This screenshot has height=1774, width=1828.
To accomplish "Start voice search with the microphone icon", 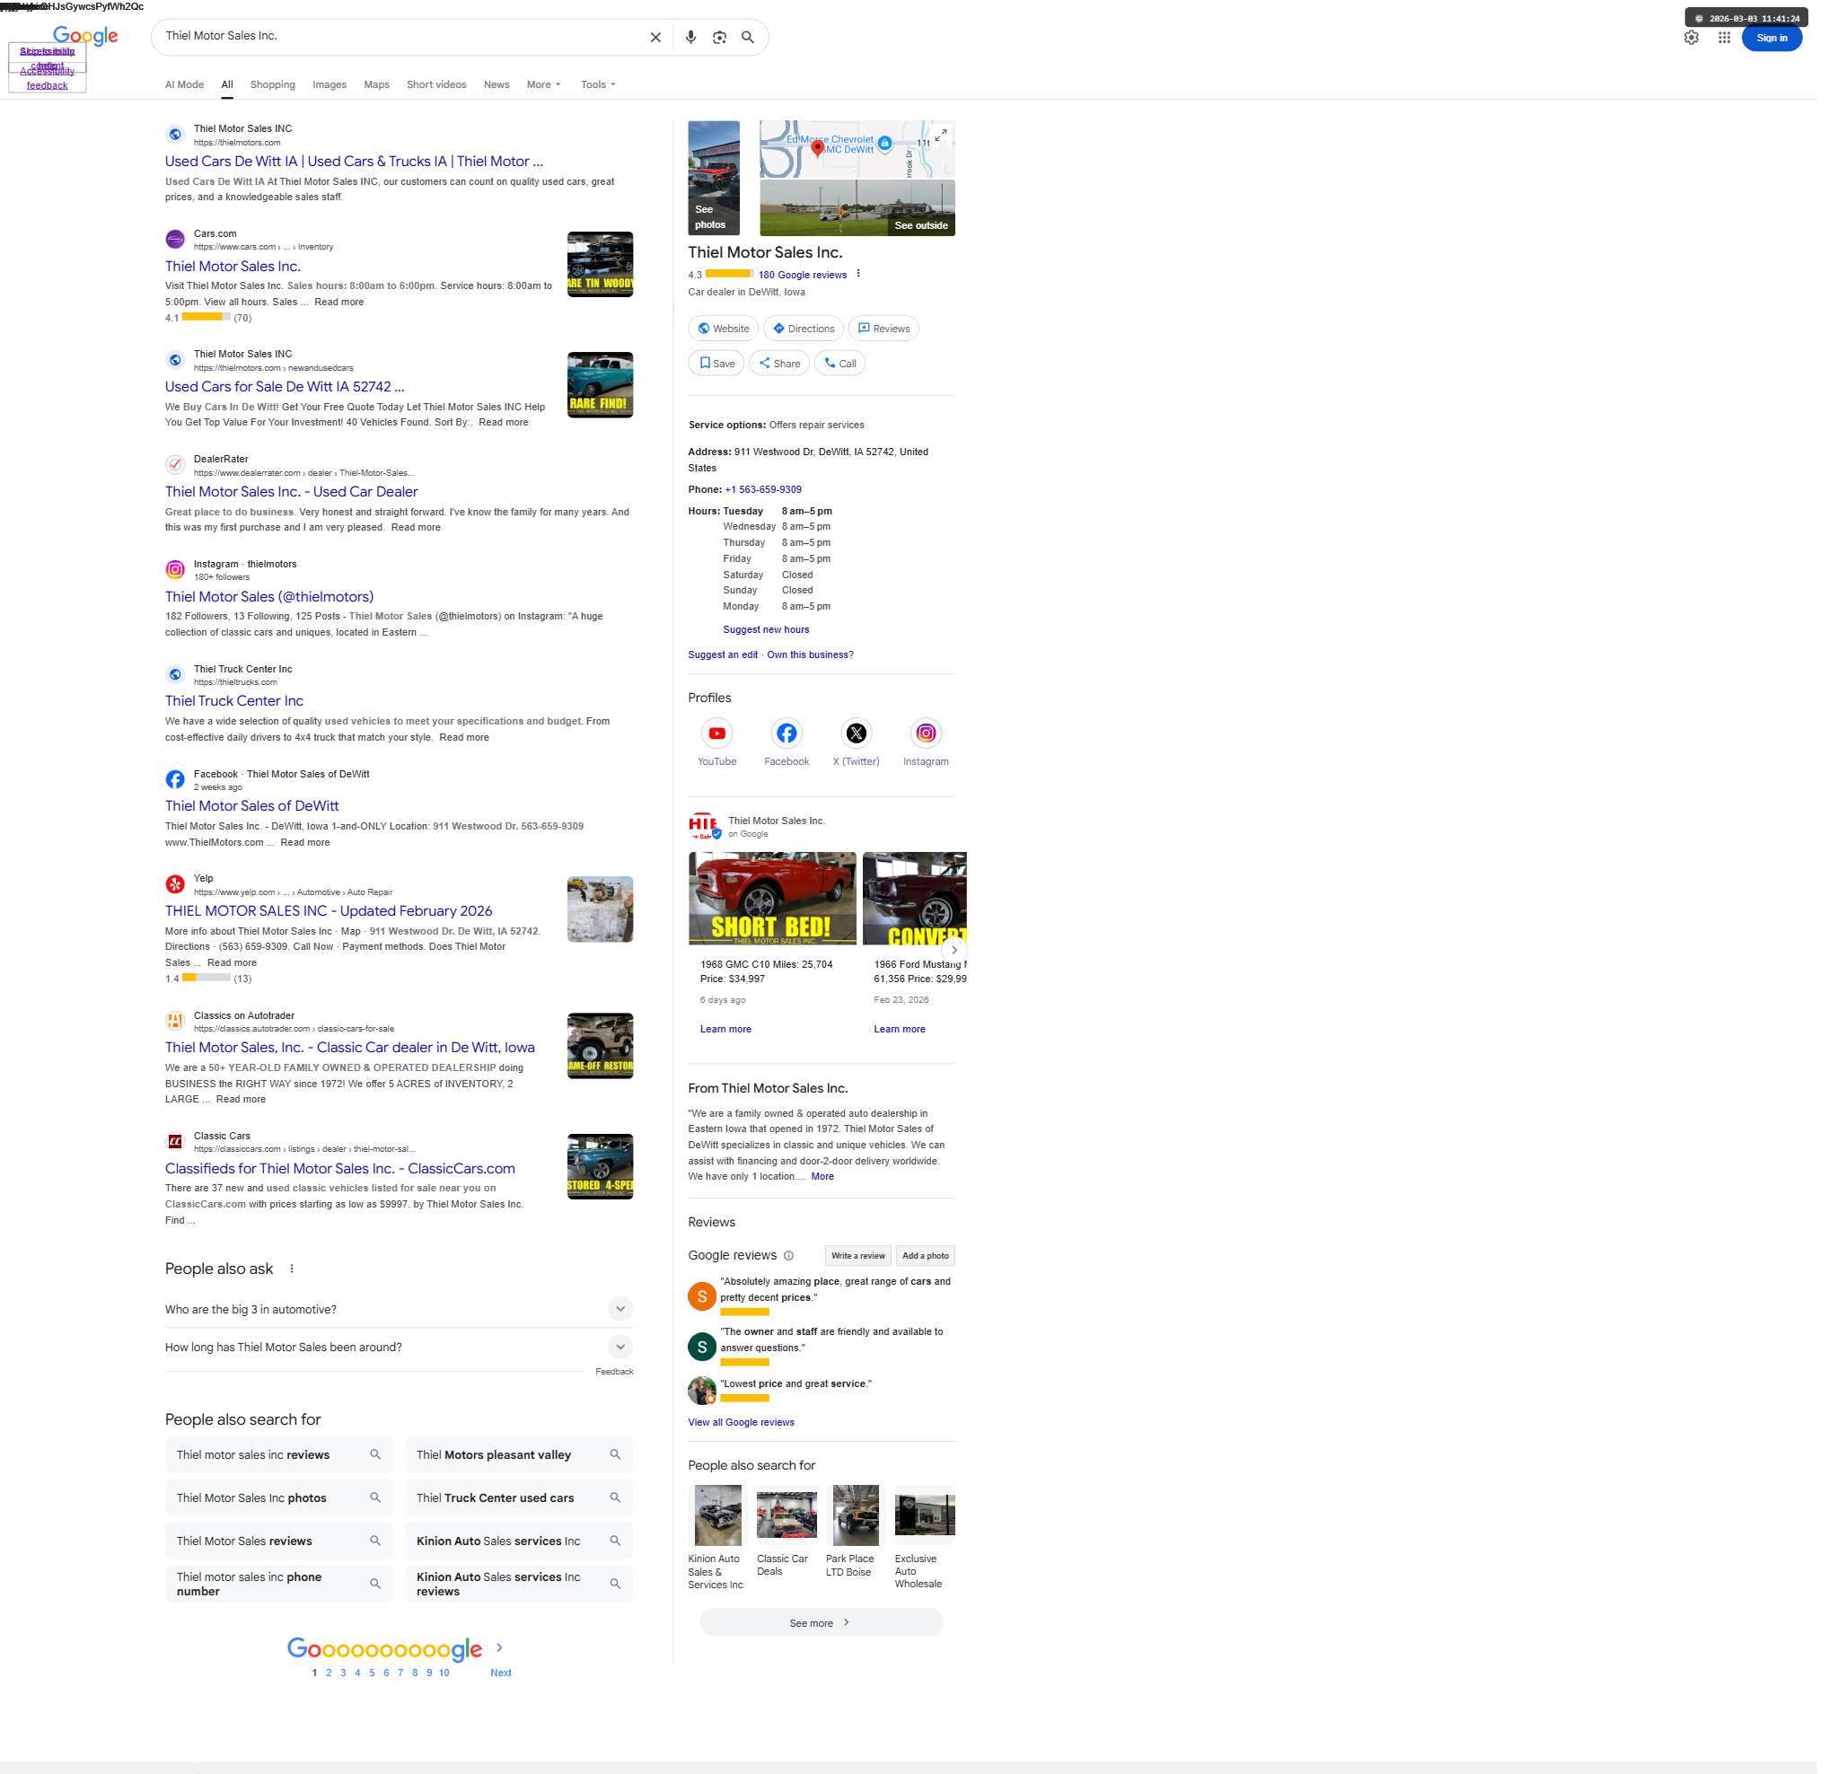I will (x=690, y=38).
